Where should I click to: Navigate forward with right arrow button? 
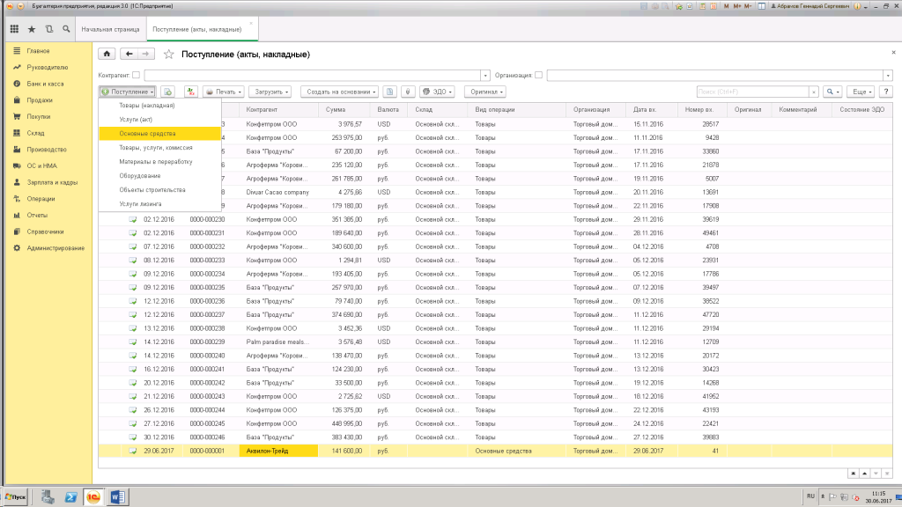[146, 54]
